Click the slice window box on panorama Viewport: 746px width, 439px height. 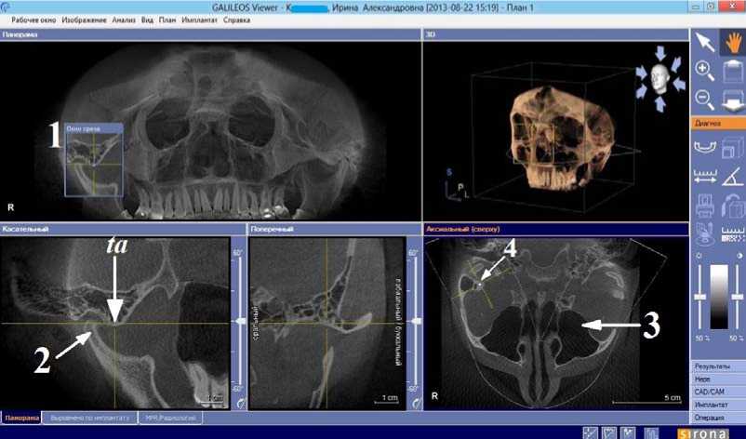point(94,160)
